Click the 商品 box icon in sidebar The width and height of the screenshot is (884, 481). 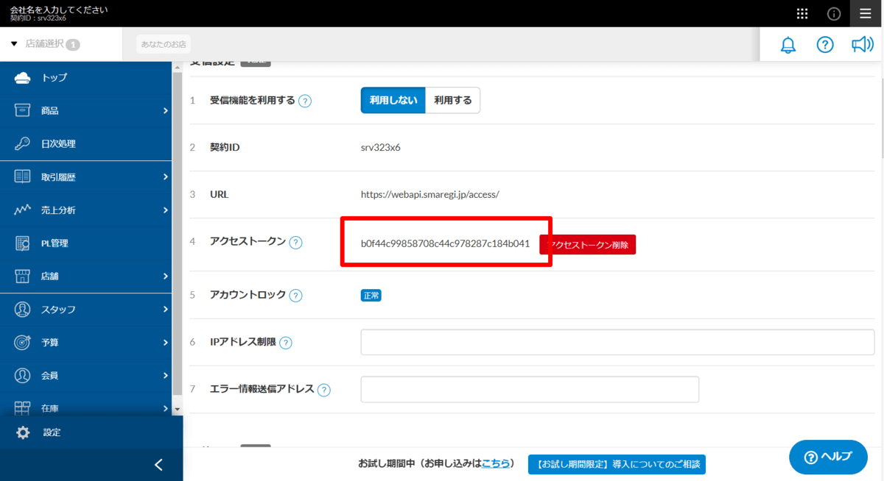coord(23,110)
